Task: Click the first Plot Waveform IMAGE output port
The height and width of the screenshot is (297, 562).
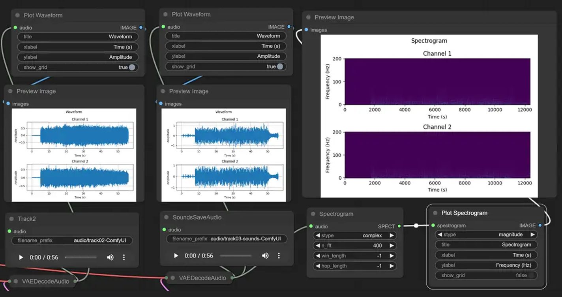Action: [x=141, y=28]
